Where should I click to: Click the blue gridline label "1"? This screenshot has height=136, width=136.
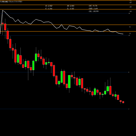pyautogui.click(x=129, y=109)
